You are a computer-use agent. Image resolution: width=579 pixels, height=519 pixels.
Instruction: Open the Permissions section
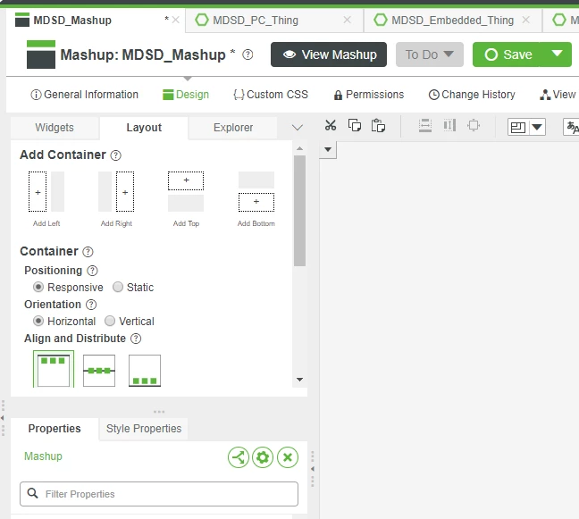(369, 95)
